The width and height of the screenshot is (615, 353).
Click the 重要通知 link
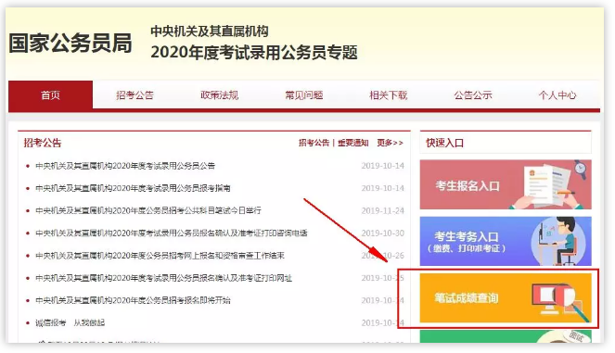click(x=353, y=143)
